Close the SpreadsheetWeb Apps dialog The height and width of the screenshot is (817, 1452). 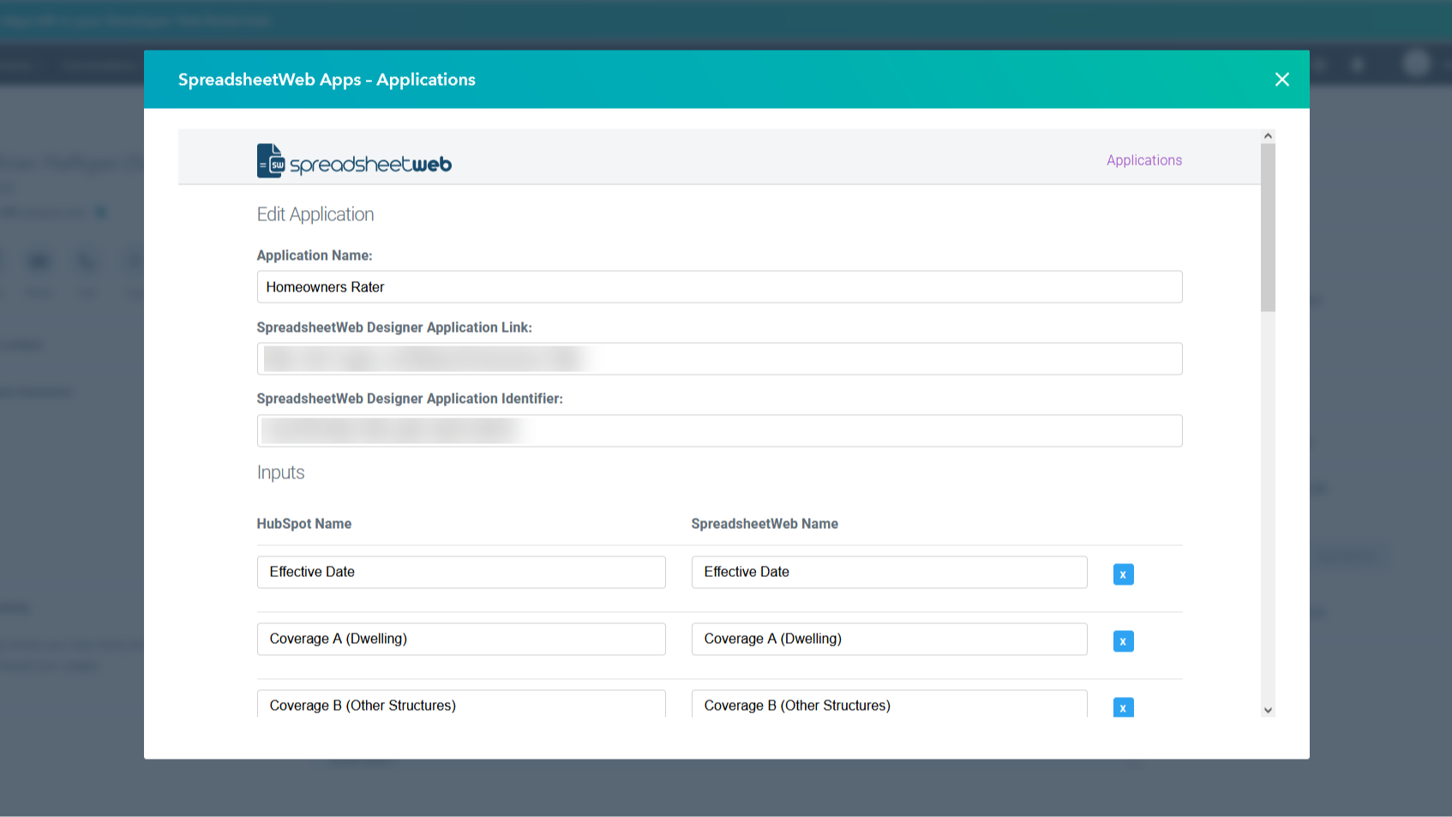click(x=1281, y=79)
